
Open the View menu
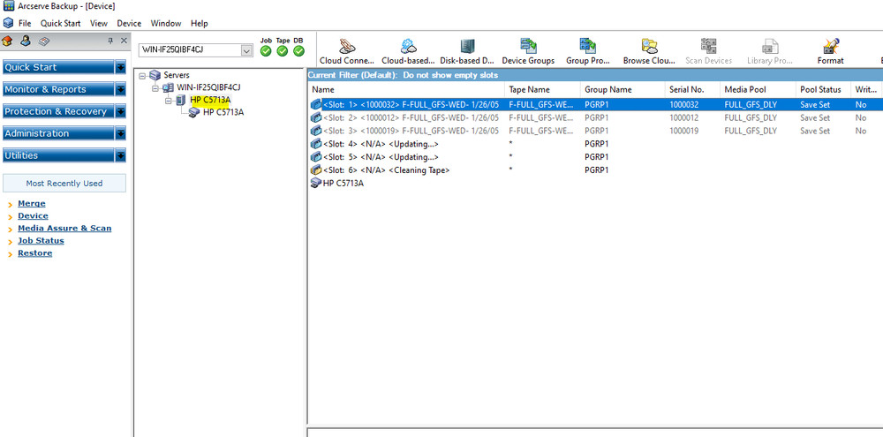coord(99,23)
